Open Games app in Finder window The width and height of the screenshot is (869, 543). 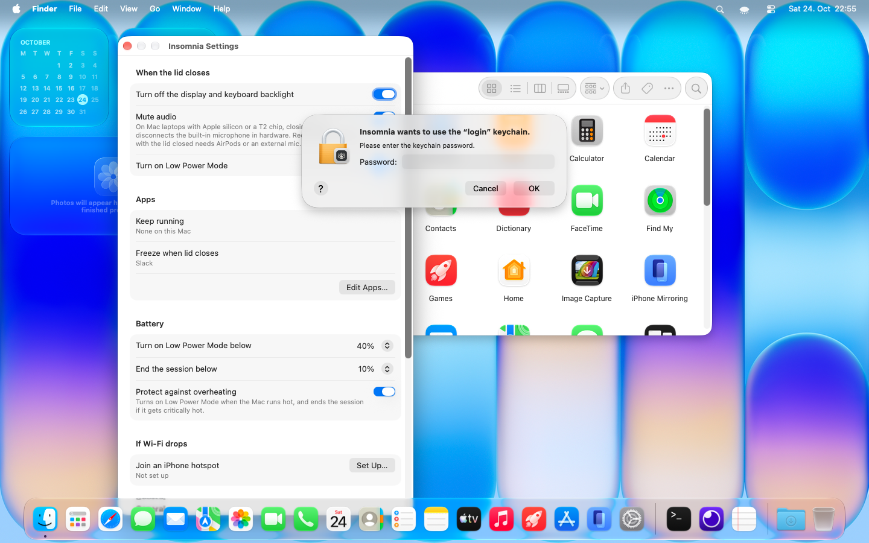(441, 271)
